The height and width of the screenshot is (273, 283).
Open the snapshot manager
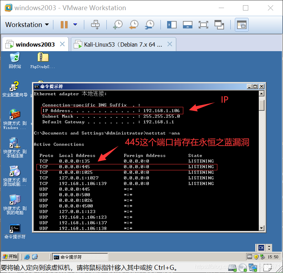150,25
